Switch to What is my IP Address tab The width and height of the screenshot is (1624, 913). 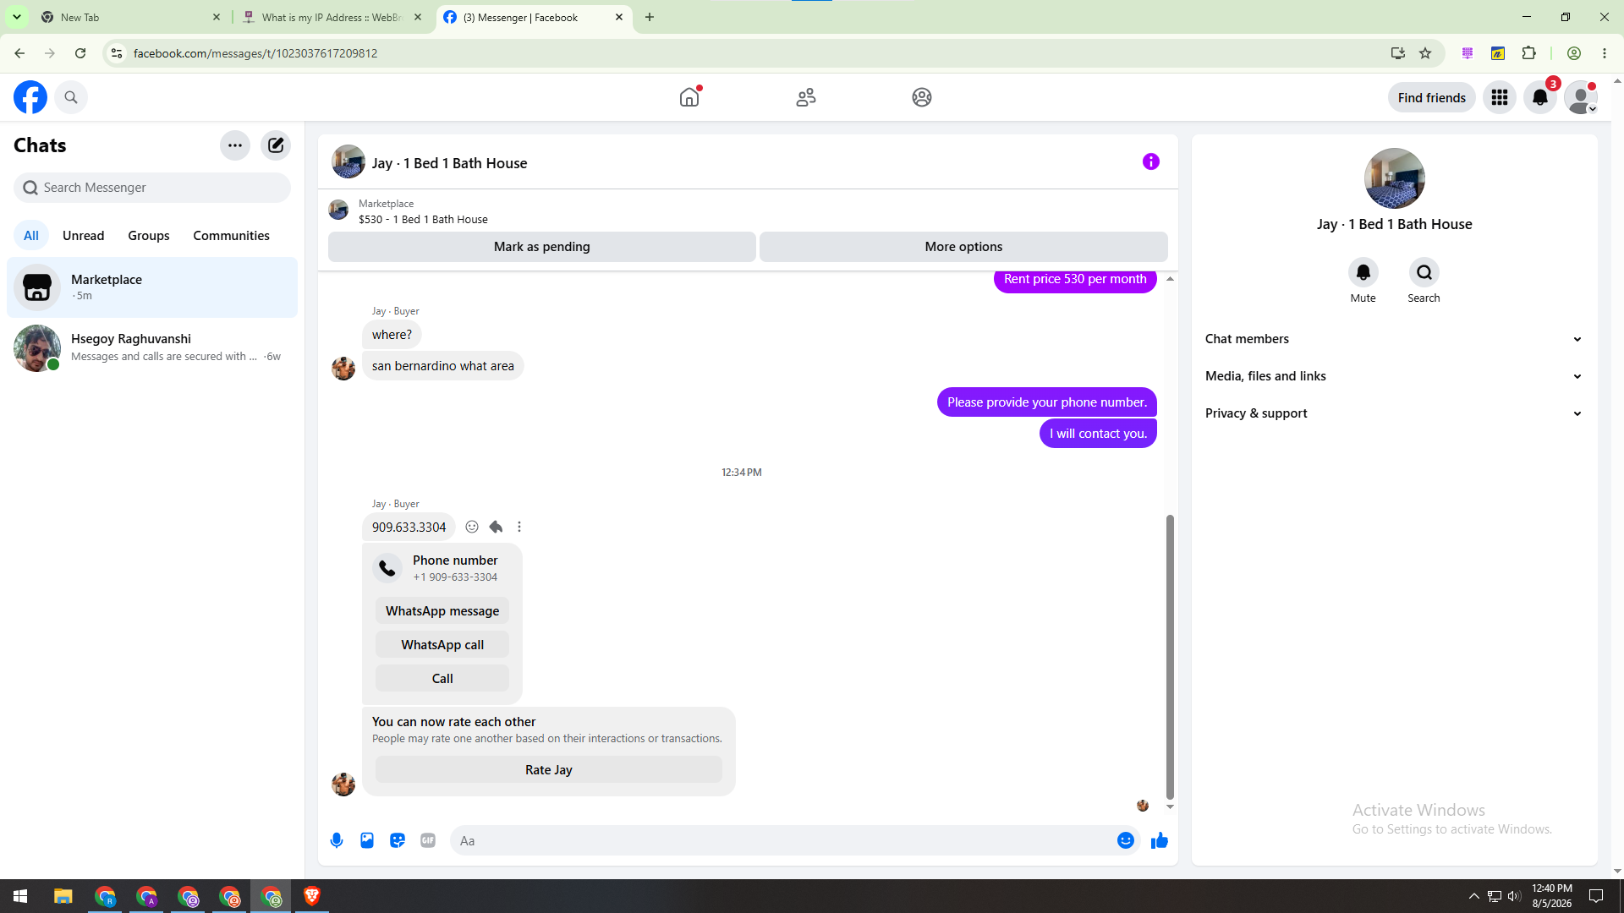point(332,17)
